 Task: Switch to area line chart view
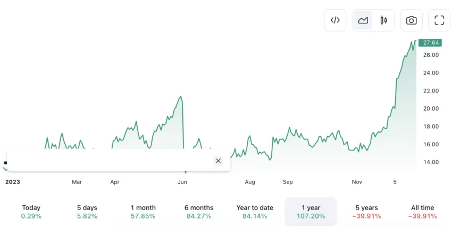pos(363,20)
